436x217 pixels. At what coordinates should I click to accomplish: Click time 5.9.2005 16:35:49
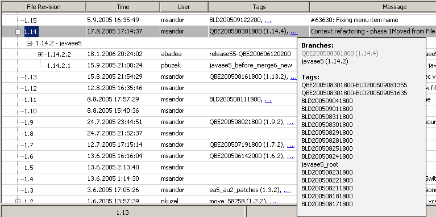point(113,20)
